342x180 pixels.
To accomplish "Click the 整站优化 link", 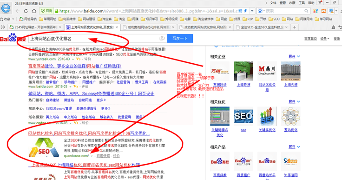I will [291, 130].
